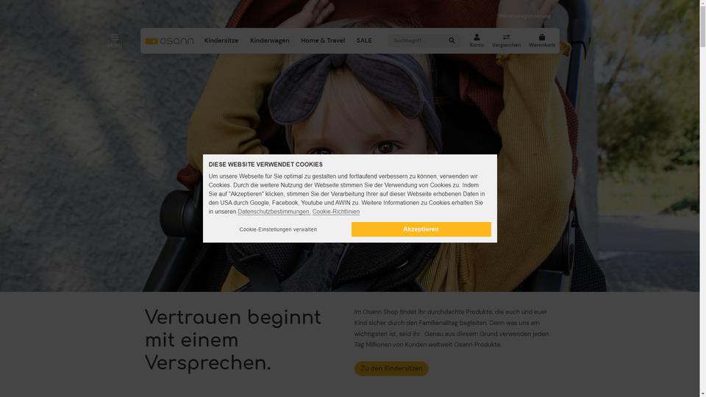The width and height of the screenshot is (706, 397).
Task: Open the Datenschutzbestimmungen link
Action: 274,212
